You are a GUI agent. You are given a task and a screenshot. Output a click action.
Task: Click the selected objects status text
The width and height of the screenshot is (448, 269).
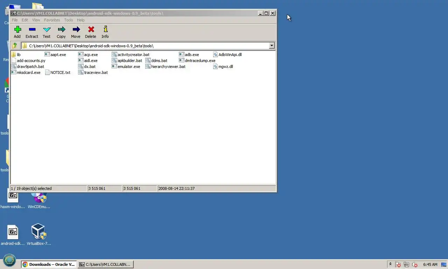click(x=31, y=188)
